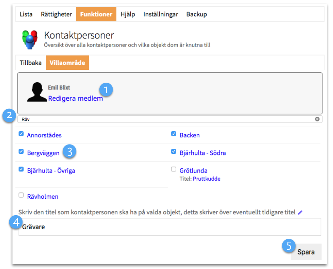The height and width of the screenshot is (269, 333).
Task: Open the Hjälp tab
Action: click(128, 14)
